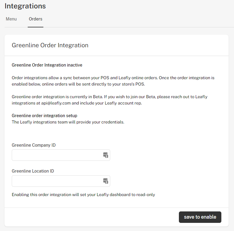Image resolution: width=234 pixels, height=231 pixels.
Task: Open password manager icon in Company ID field
Action: point(105,155)
